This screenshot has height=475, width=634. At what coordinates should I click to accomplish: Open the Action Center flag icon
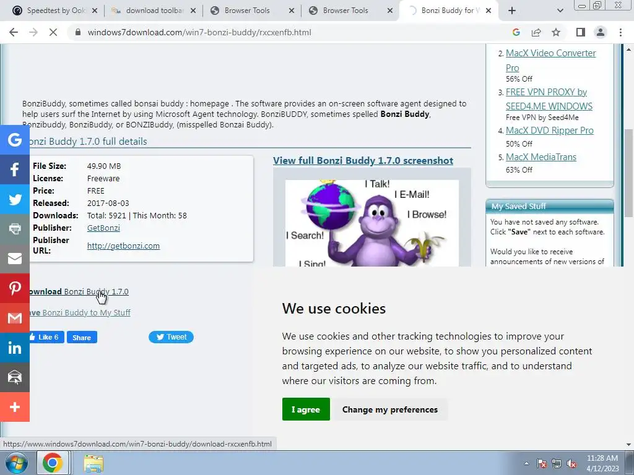[x=541, y=463]
